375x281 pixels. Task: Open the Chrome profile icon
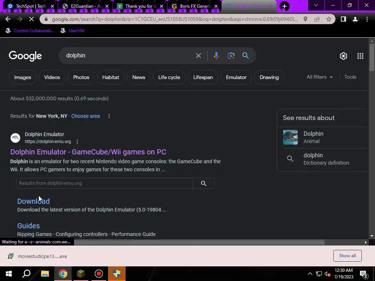click(x=355, y=19)
